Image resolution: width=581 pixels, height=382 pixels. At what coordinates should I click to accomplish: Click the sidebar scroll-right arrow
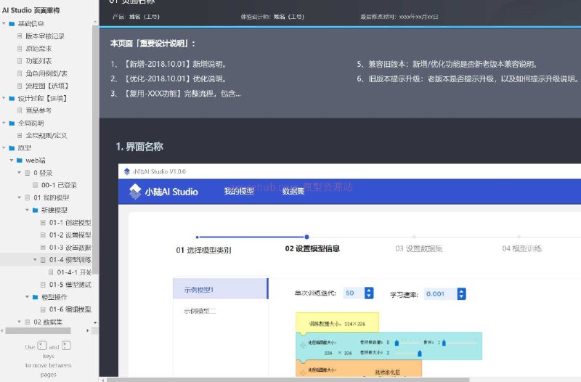pos(88,331)
